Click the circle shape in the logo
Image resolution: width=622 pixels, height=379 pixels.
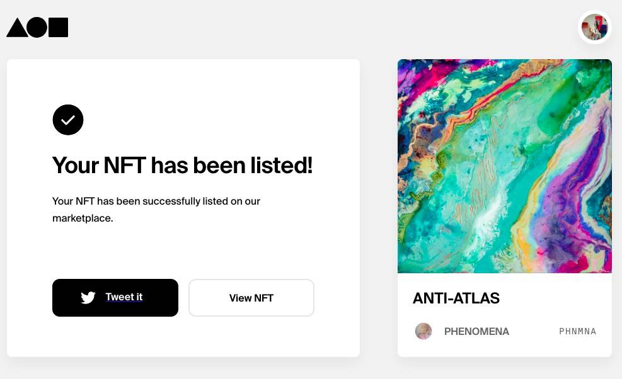point(37,27)
